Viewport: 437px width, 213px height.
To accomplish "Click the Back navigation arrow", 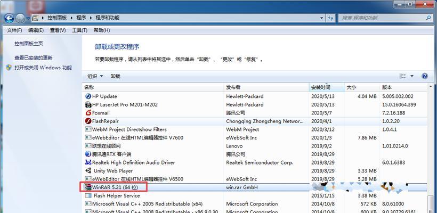I will [x=9, y=19].
